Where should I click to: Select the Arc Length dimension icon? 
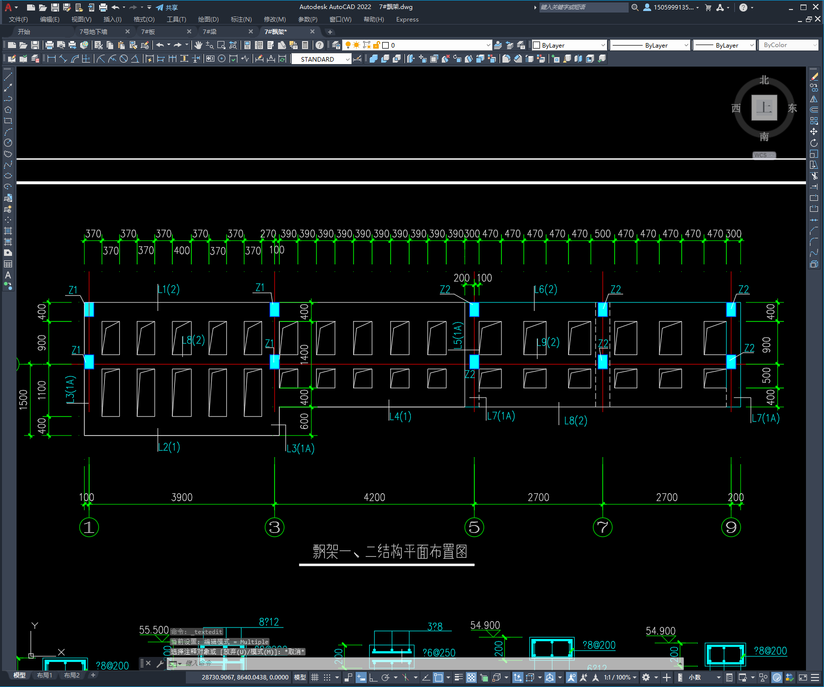pos(75,59)
